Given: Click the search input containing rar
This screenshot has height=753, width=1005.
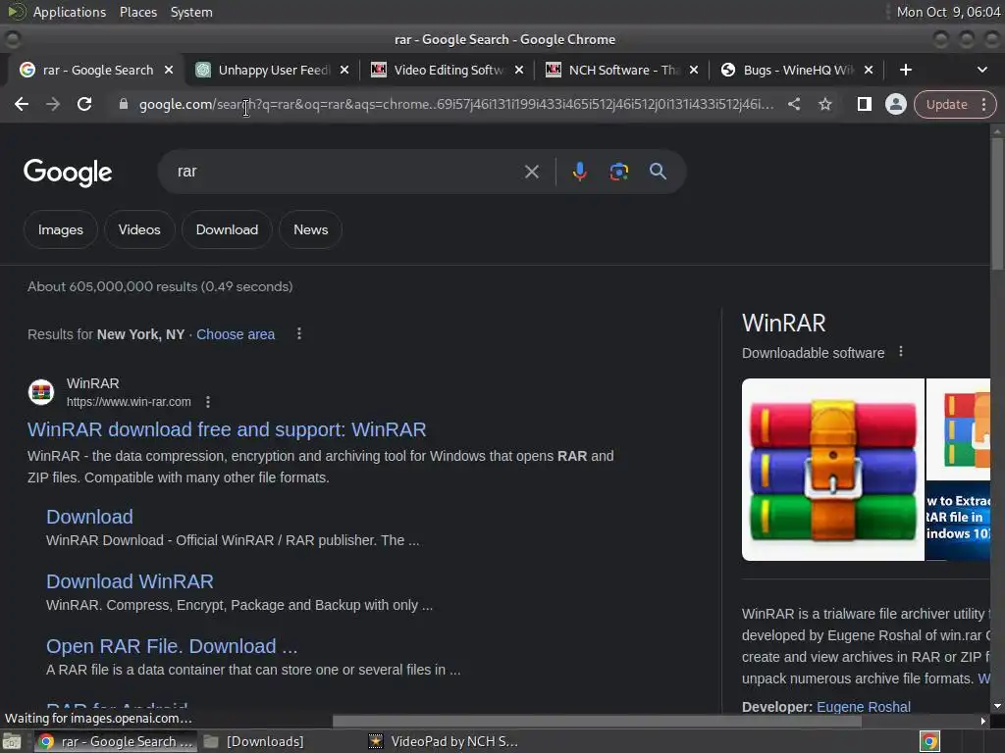Looking at the screenshot, I should (x=346, y=172).
